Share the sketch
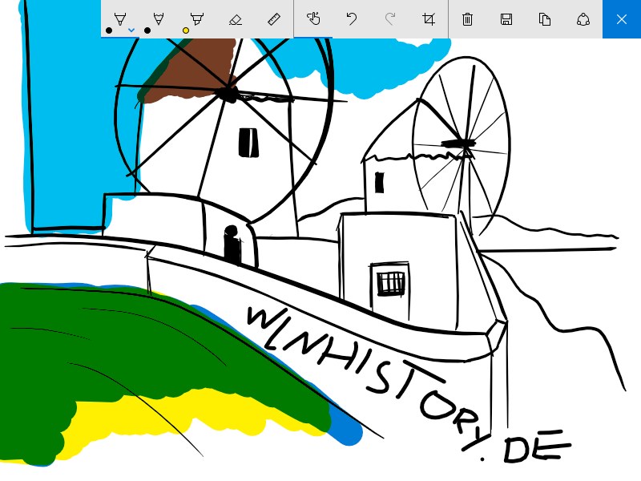Screen dimensions: 641x481 pos(583,19)
